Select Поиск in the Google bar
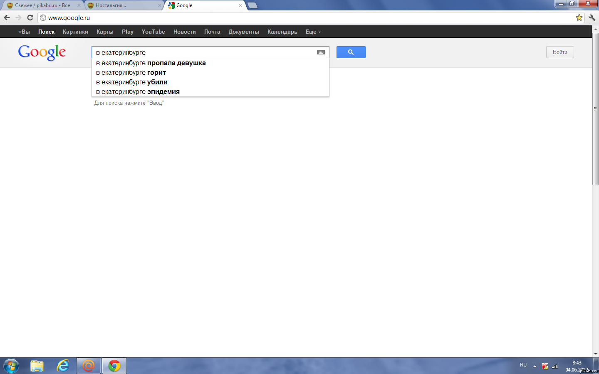The width and height of the screenshot is (599, 374). click(x=46, y=32)
